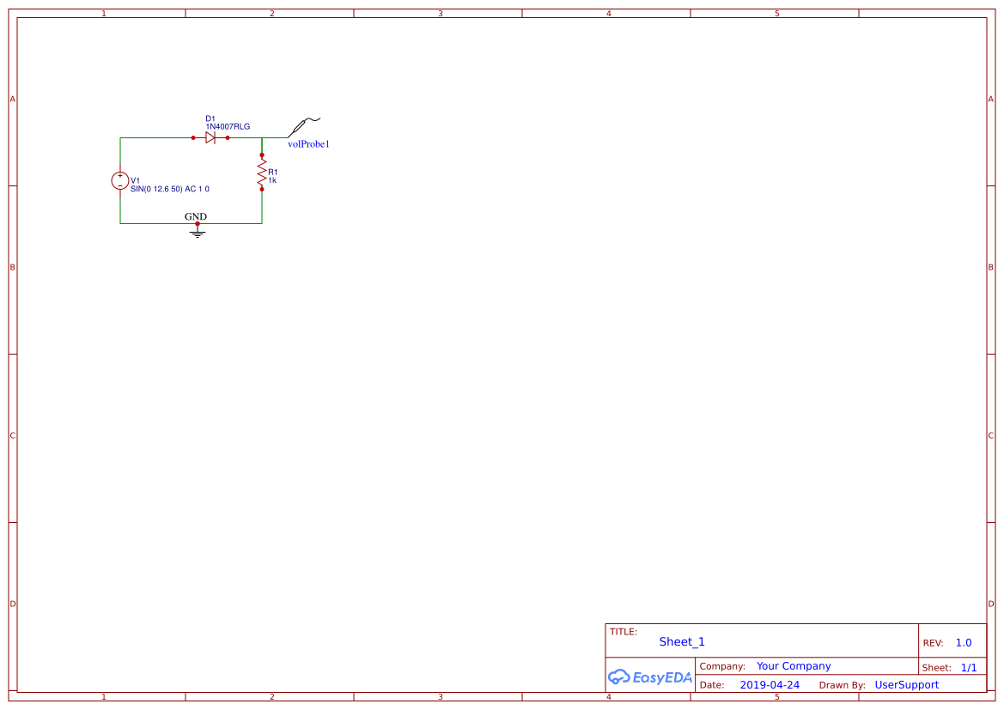
Task: Click the R1 designator label
Action: click(273, 173)
